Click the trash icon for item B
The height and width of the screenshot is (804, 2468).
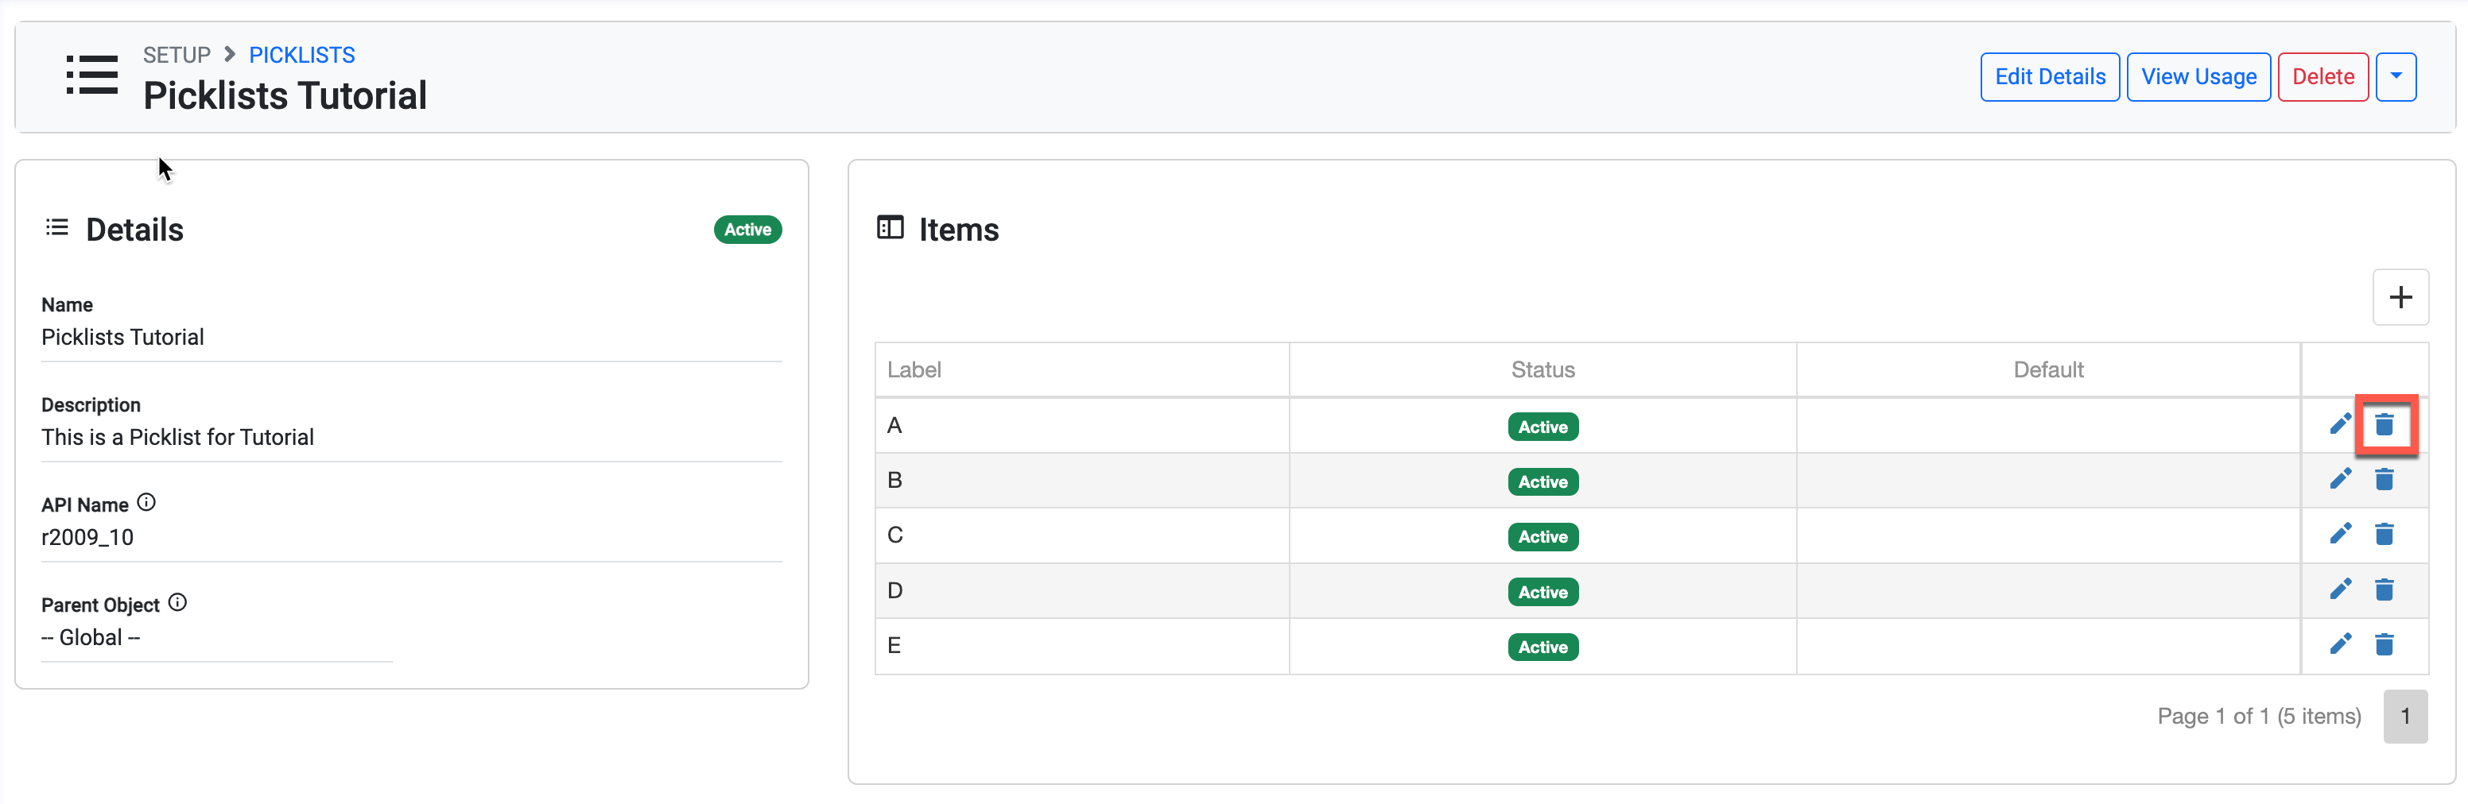(2384, 478)
